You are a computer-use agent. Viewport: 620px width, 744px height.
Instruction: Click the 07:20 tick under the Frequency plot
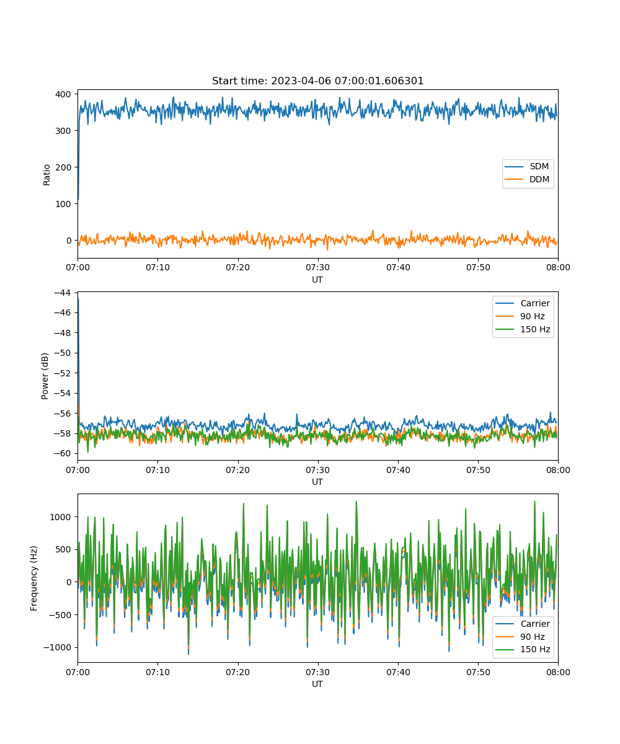pos(237,671)
